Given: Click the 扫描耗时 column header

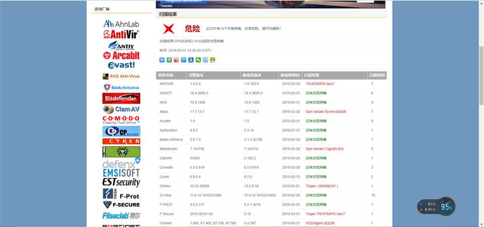Looking at the screenshot, I should (x=377, y=75).
